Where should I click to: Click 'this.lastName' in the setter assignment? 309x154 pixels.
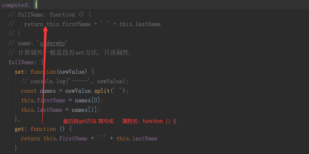click(x=42, y=110)
